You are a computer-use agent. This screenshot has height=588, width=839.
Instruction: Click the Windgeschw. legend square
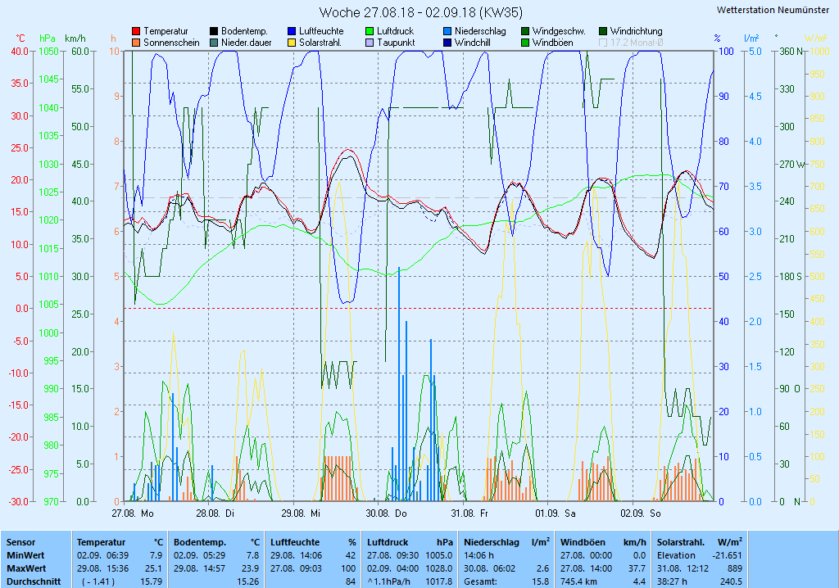click(x=525, y=31)
